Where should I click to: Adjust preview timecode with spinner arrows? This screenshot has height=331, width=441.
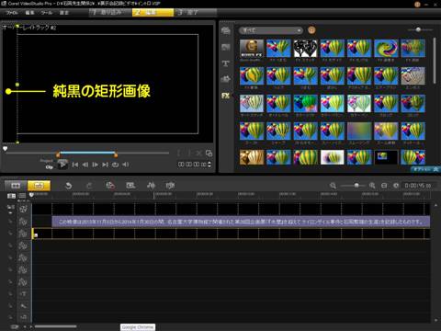tap(209, 165)
